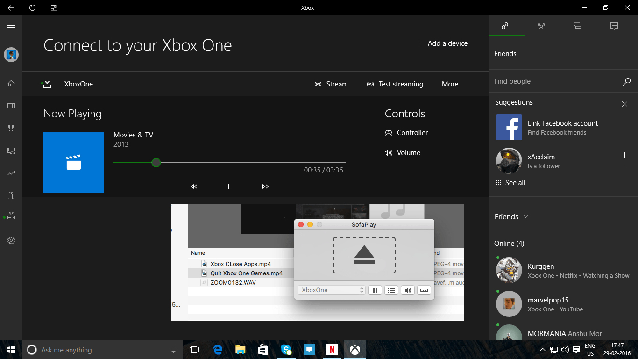Rewind the Movies & TV playback
638x359 pixels.
pos(194,187)
